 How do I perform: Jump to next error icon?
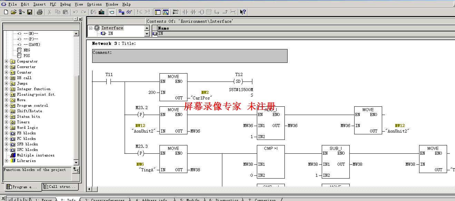click(147, 12)
